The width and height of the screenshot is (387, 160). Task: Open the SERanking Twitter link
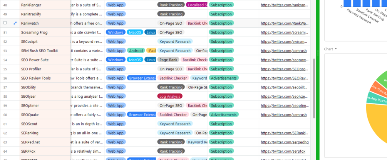[285, 133]
